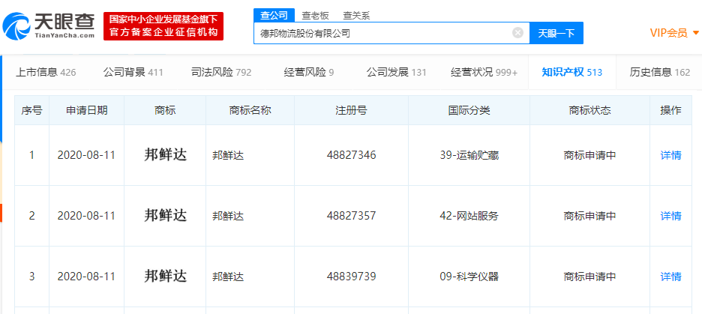Screen dimensions: 702x314
Task: Open the 公司发展 section
Action: click(x=396, y=73)
